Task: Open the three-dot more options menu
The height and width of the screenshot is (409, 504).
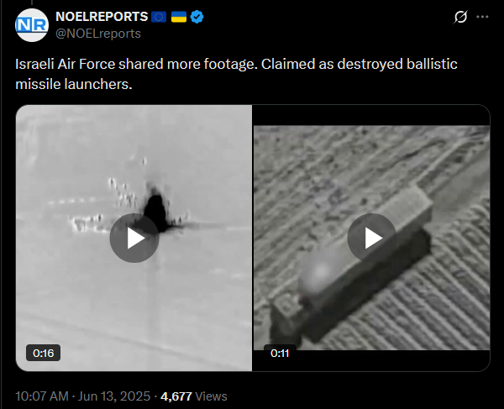Action: click(x=482, y=17)
